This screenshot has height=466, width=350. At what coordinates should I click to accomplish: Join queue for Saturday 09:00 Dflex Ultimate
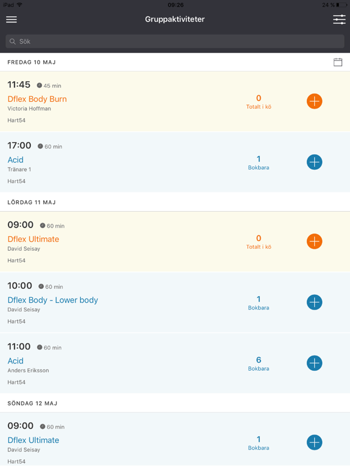coord(314,241)
